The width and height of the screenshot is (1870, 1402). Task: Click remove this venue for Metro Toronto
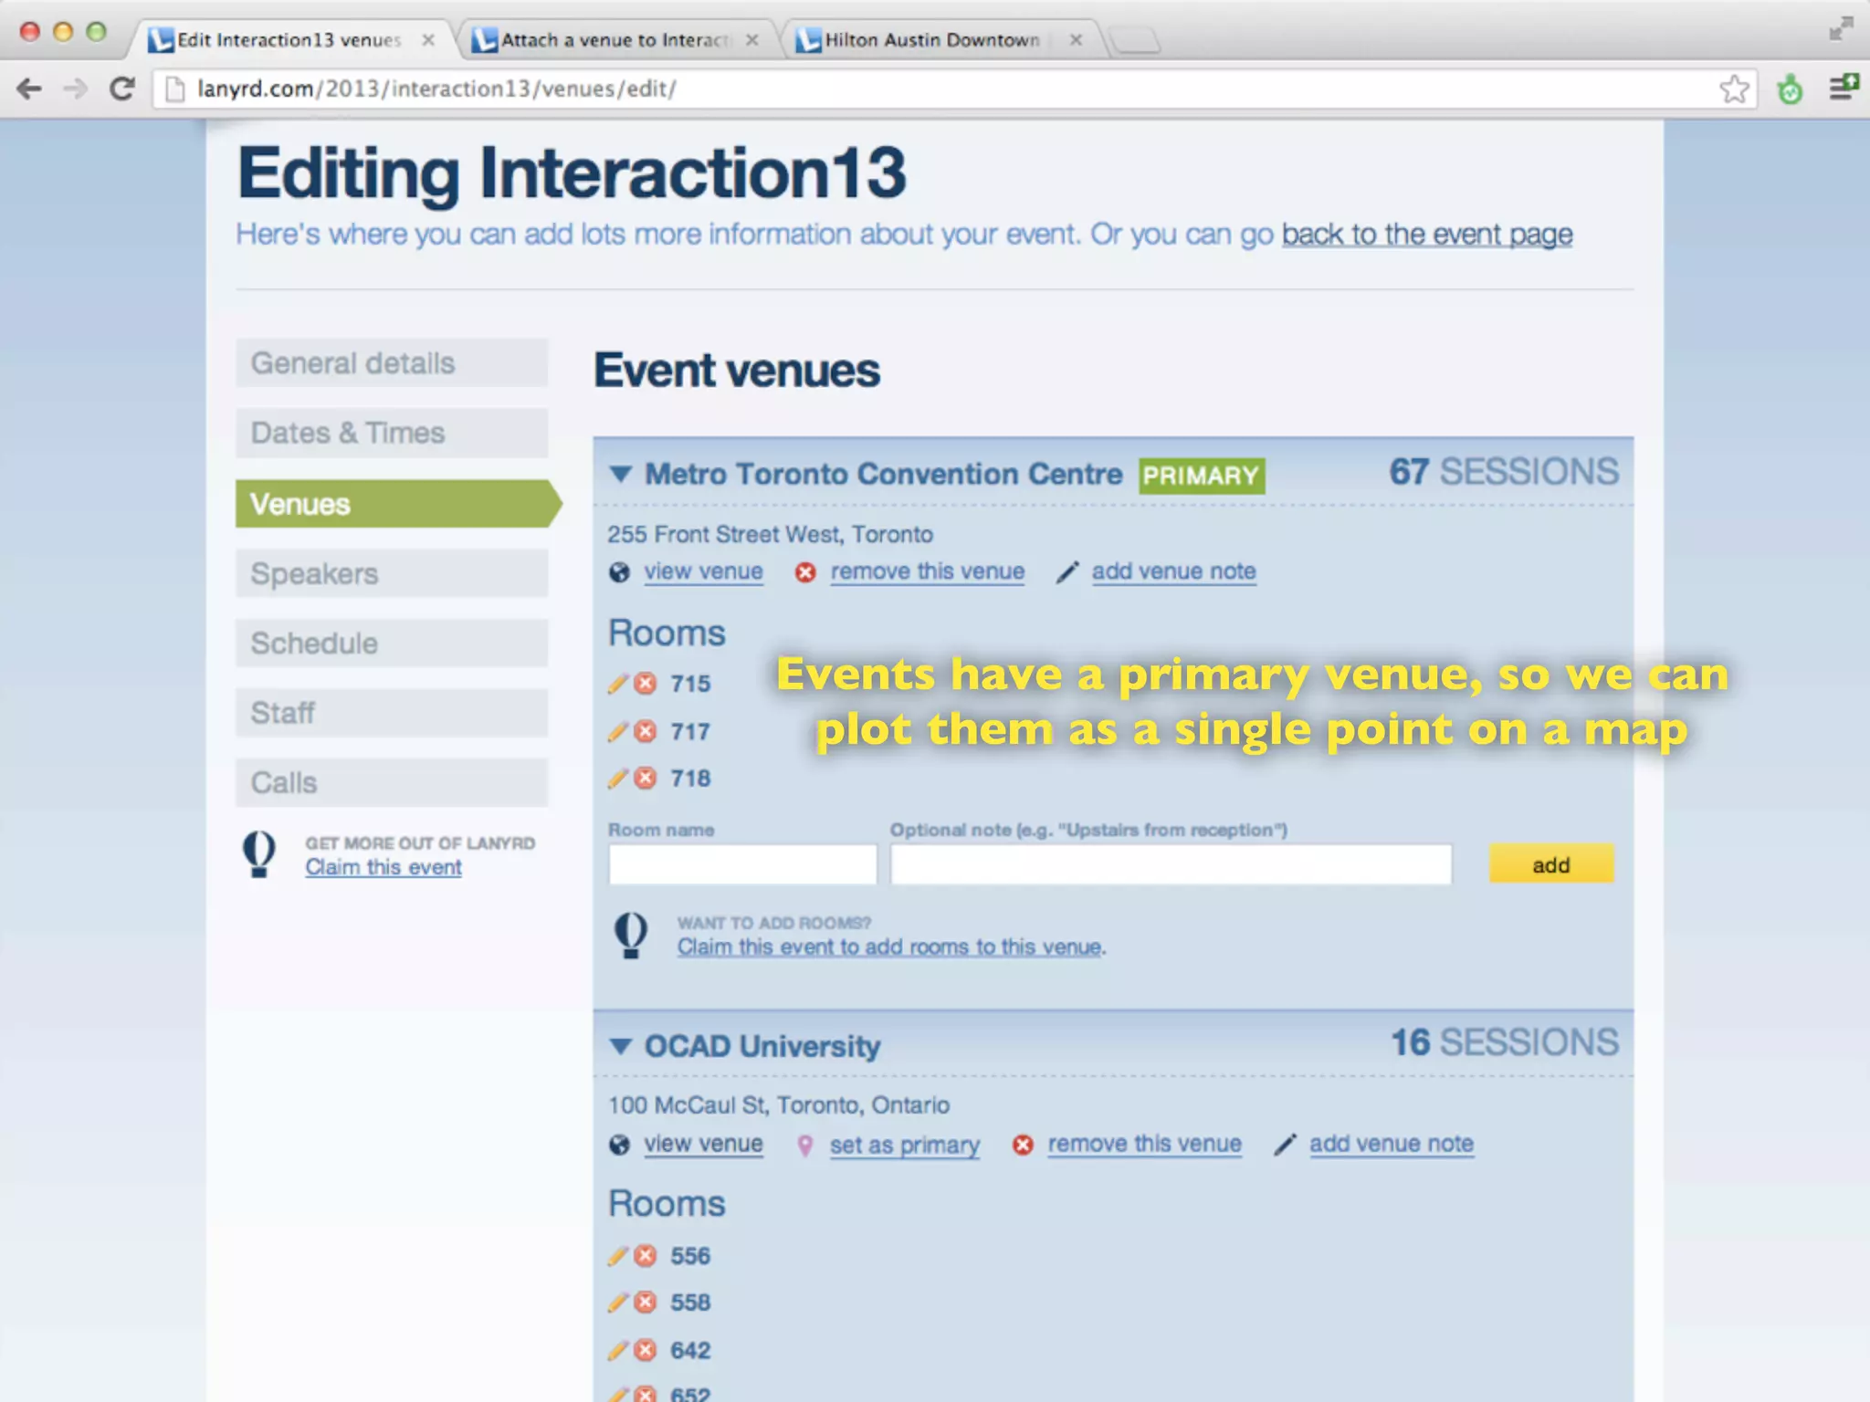(x=926, y=571)
